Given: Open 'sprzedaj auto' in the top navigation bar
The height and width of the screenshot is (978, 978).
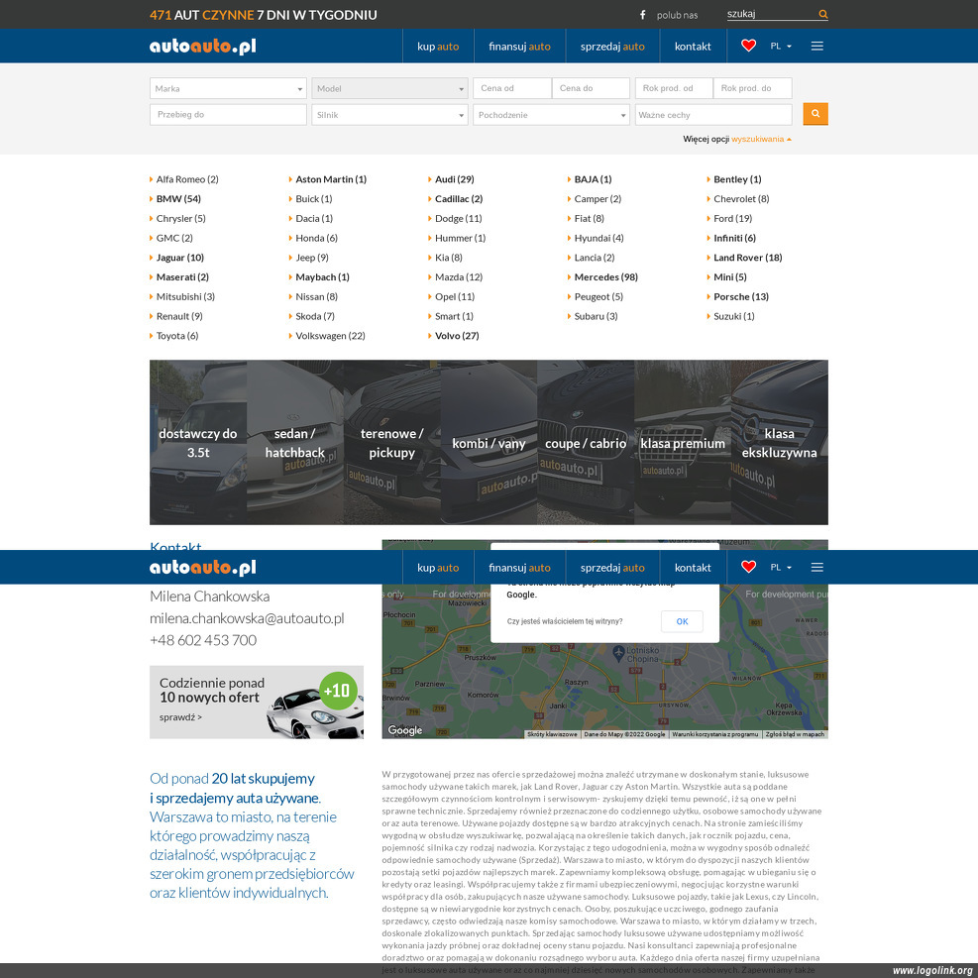Looking at the screenshot, I should (612, 47).
